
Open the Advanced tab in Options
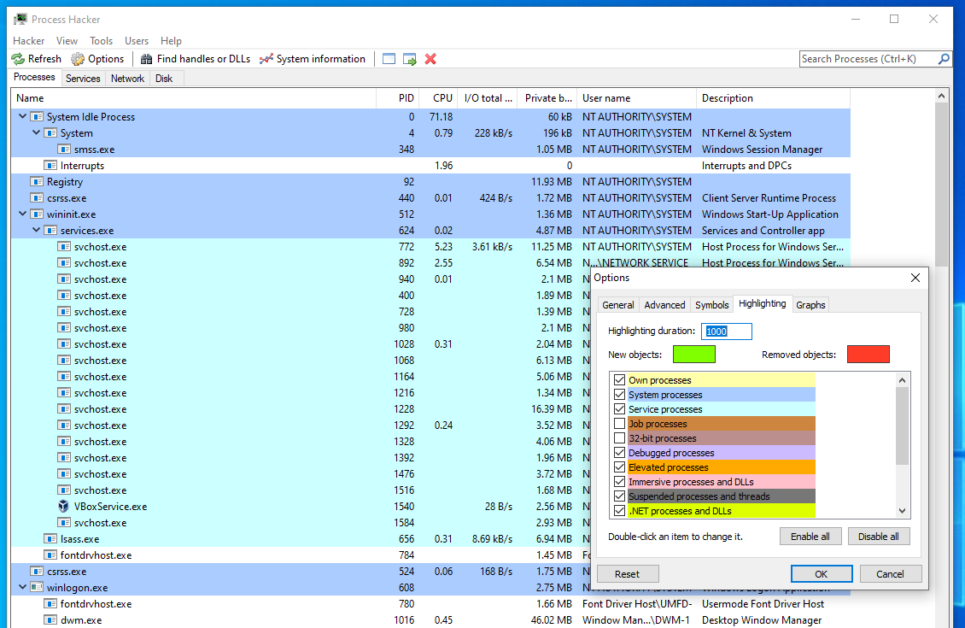[664, 305]
